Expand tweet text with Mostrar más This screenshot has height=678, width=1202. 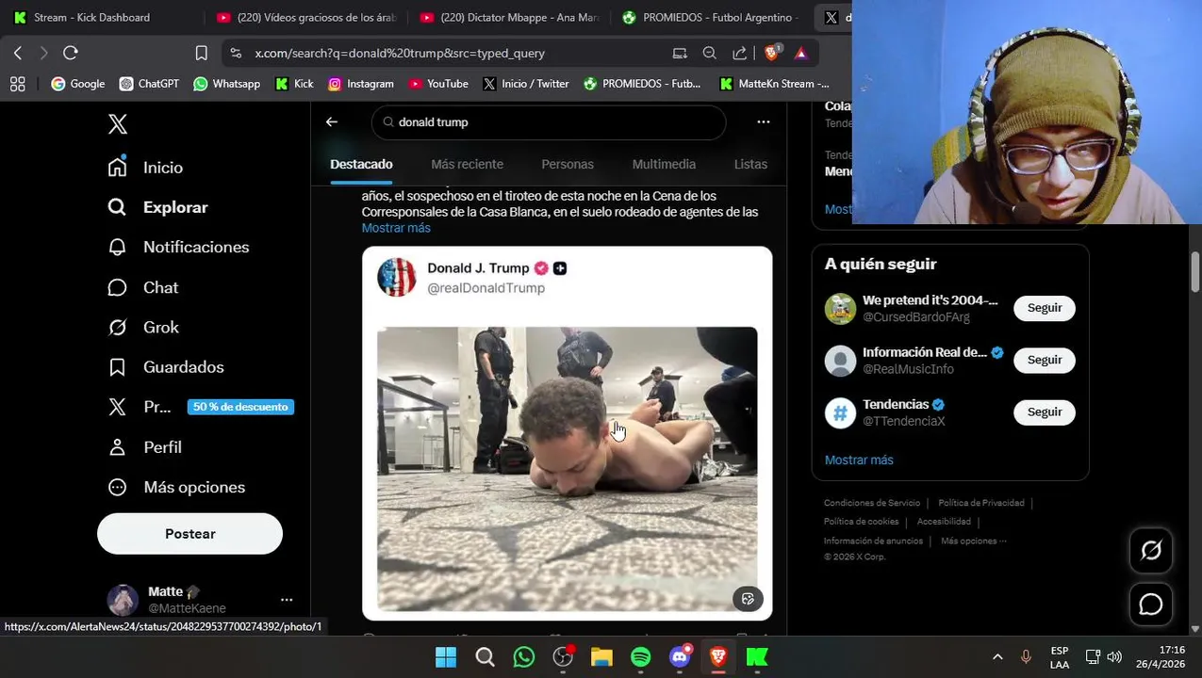(x=396, y=228)
